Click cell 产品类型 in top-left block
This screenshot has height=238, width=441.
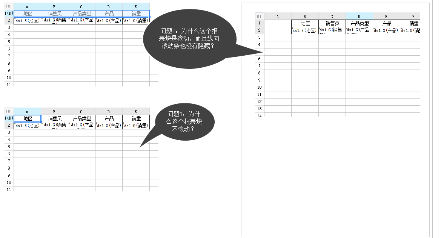pos(81,14)
